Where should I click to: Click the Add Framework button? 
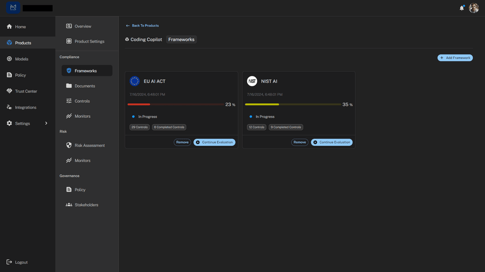[455, 58]
